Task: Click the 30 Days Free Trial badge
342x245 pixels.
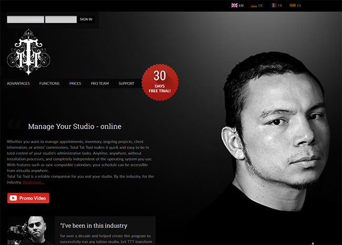Action: click(x=160, y=83)
